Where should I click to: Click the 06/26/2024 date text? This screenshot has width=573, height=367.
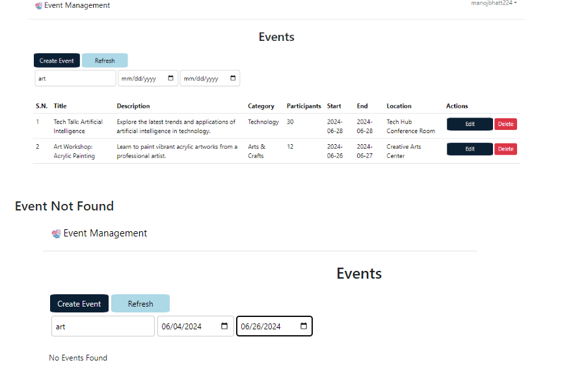pyautogui.click(x=261, y=327)
